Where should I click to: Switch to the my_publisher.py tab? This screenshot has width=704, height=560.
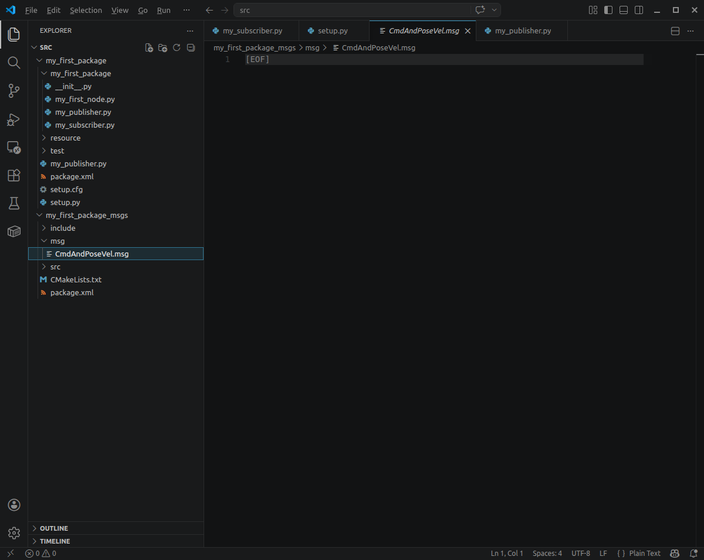click(x=523, y=30)
